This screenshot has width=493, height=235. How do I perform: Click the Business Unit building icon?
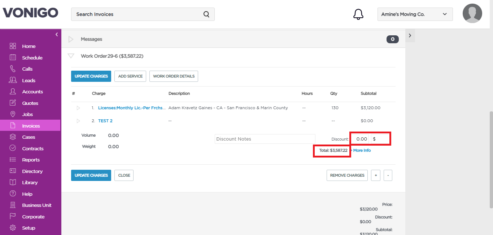click(13, 205)
